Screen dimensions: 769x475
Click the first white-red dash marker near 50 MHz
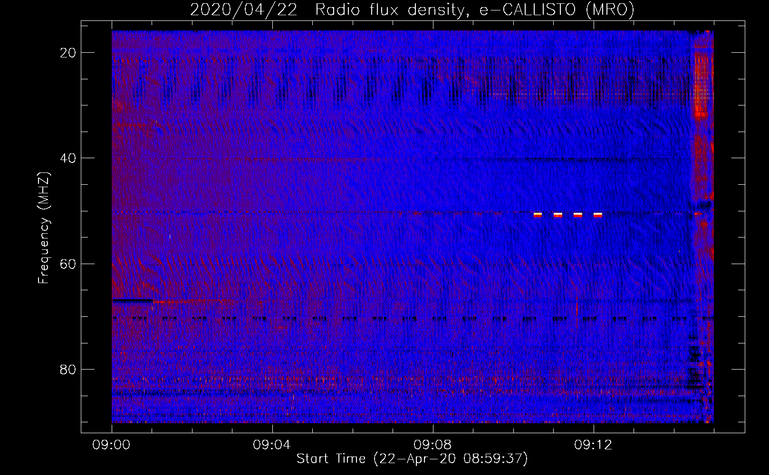(538, 215)
